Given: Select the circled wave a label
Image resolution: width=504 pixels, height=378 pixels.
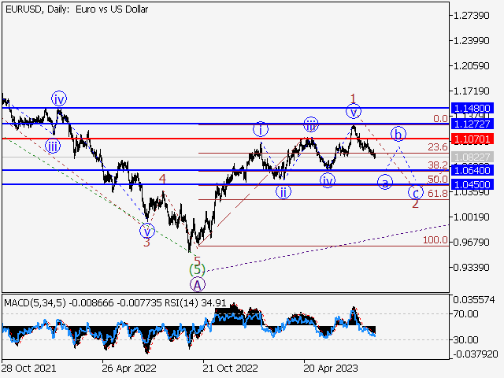Looking at the screenshot, I should click(385, 182).
